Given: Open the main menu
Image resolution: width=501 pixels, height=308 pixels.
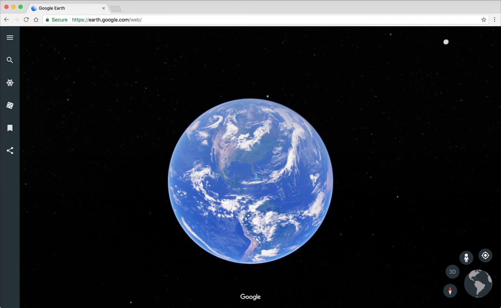Looking at the screenshot, I should click(10, 37).
